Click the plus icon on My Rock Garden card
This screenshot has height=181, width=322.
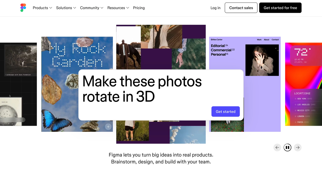(x=108, y=127)
